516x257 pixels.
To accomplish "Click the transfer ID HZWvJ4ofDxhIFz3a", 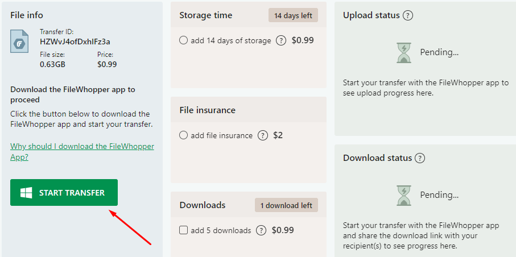I will pyautogui.click(x=75, y=42).
